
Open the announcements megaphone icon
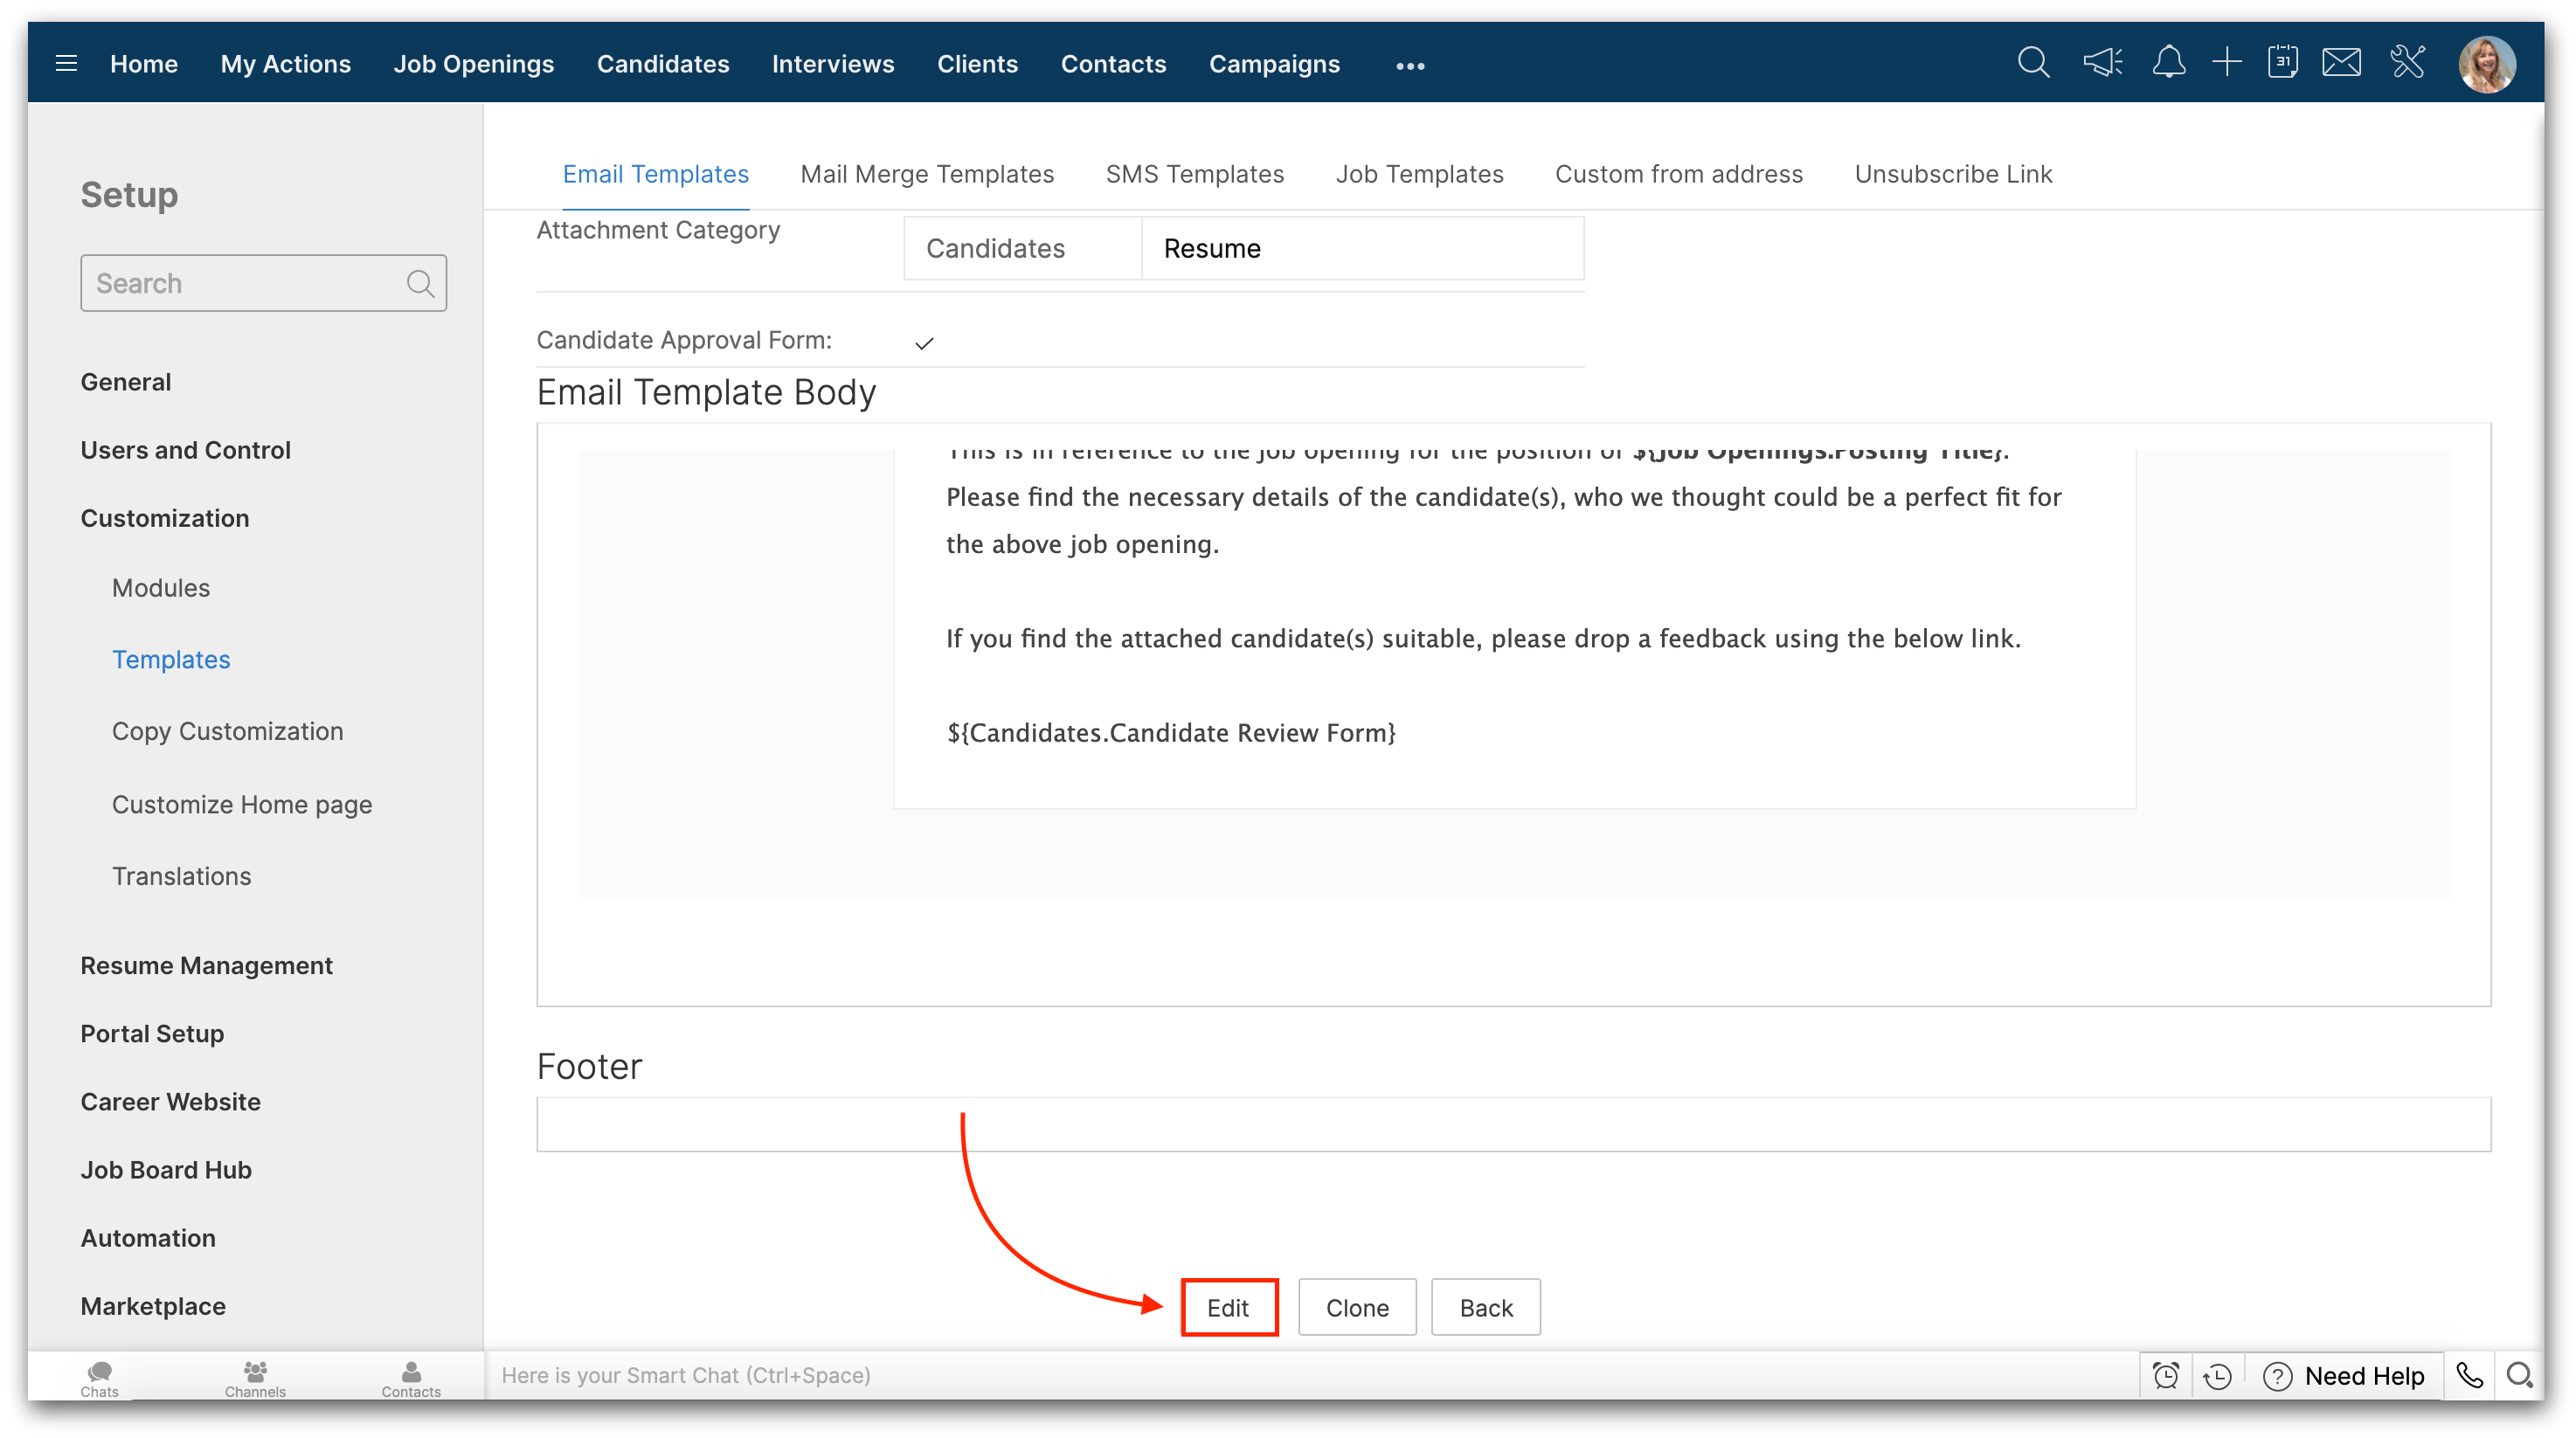coord(2103,63)
